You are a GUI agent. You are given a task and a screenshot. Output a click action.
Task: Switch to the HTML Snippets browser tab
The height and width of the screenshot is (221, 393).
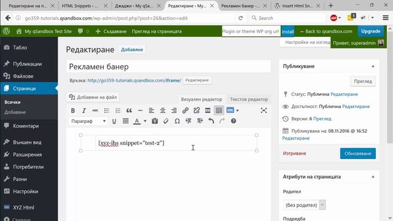[85, 6]
